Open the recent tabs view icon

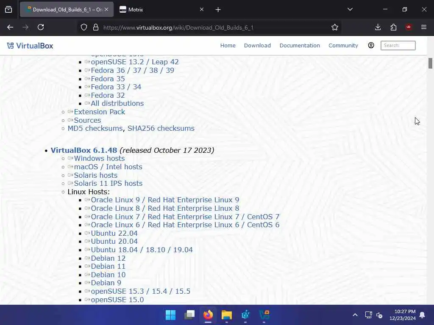8,9
